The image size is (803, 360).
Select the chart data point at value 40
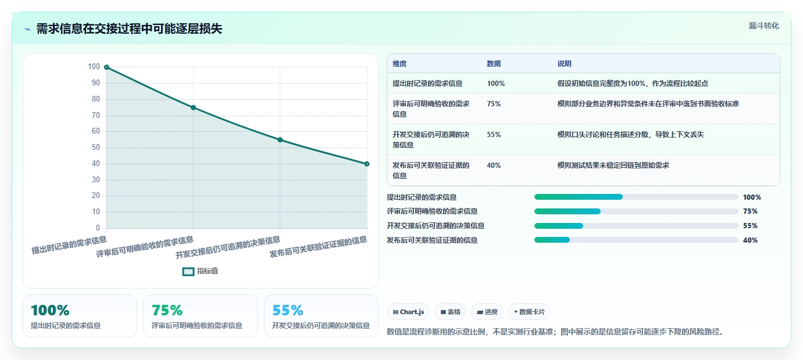(x=367, y=164)
